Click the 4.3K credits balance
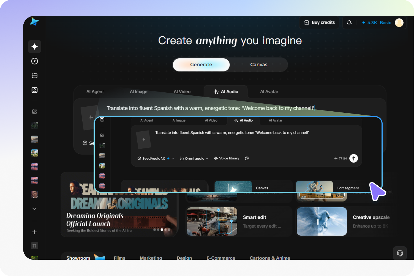 coord(369,23)
